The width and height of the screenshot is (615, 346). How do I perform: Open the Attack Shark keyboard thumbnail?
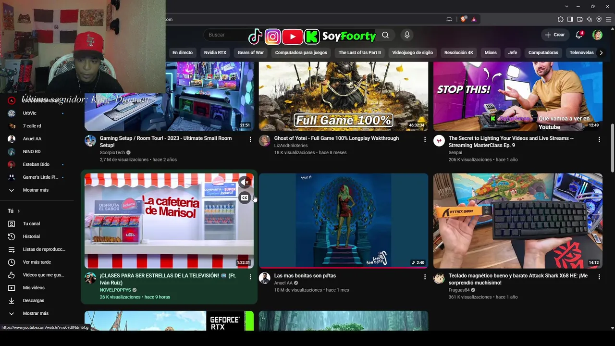click(x=518, y=221)
